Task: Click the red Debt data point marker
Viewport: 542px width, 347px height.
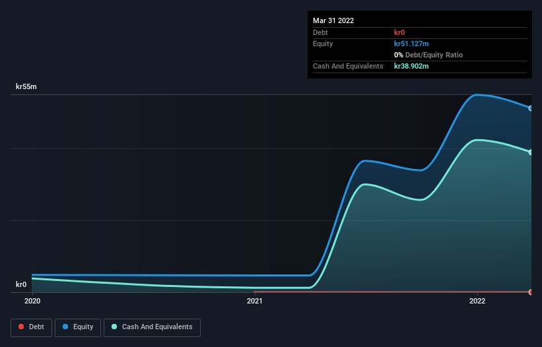Action: (531, 292)
